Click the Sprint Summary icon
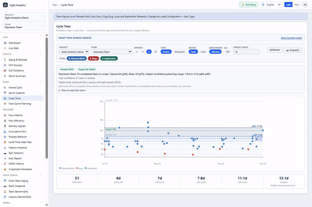Viewport: 312px width, 207px height. click(x=5, y=76)
